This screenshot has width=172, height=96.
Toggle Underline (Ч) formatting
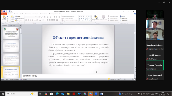[30, 20]
